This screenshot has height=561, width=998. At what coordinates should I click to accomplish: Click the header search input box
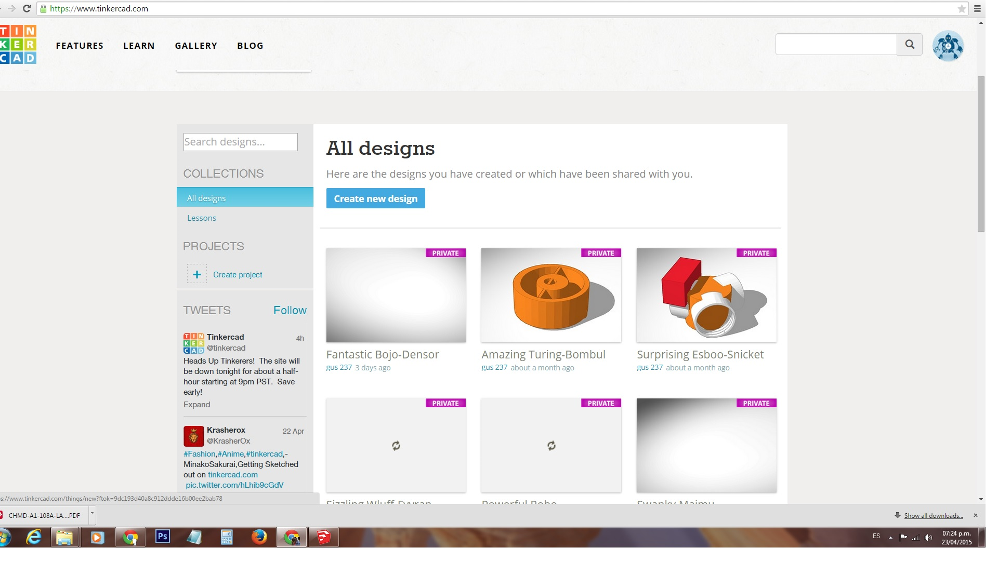click(836, 44)
